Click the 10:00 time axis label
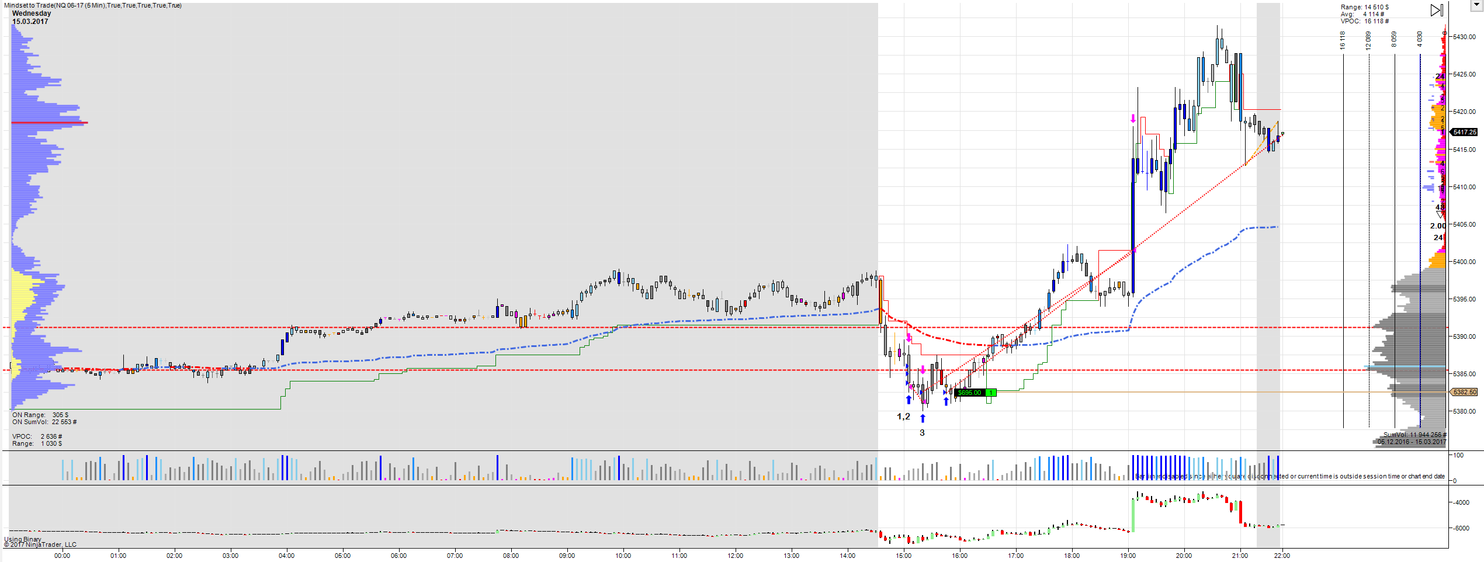The height and width of the screenshot is (562, 1484). click(623, 556)
